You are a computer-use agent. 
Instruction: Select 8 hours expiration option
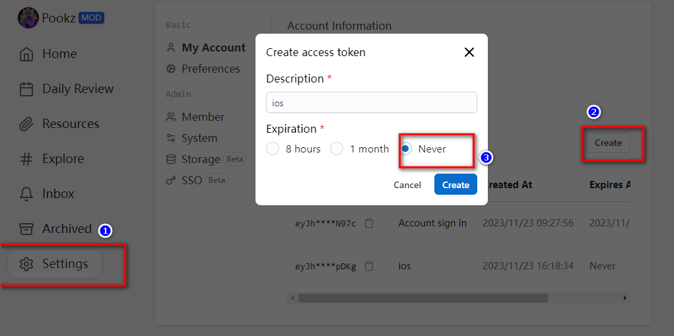273,149
